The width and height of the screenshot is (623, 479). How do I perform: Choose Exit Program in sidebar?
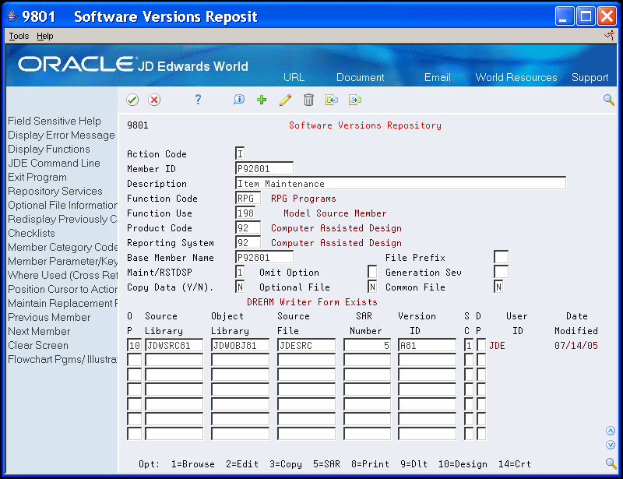click(37, 178)
